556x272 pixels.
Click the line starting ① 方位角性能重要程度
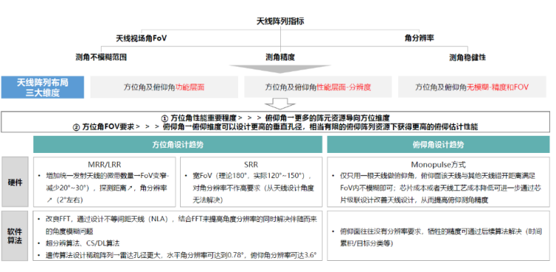tap(276, 118)
